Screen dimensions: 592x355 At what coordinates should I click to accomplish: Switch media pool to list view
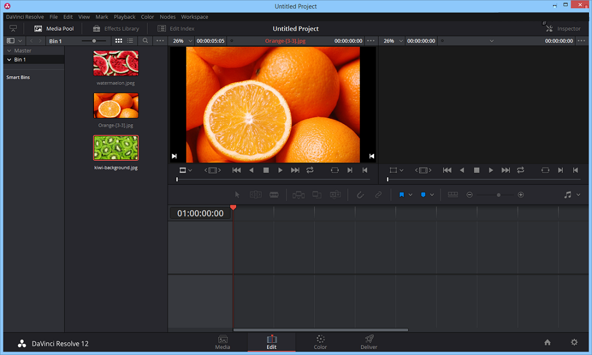130,41
